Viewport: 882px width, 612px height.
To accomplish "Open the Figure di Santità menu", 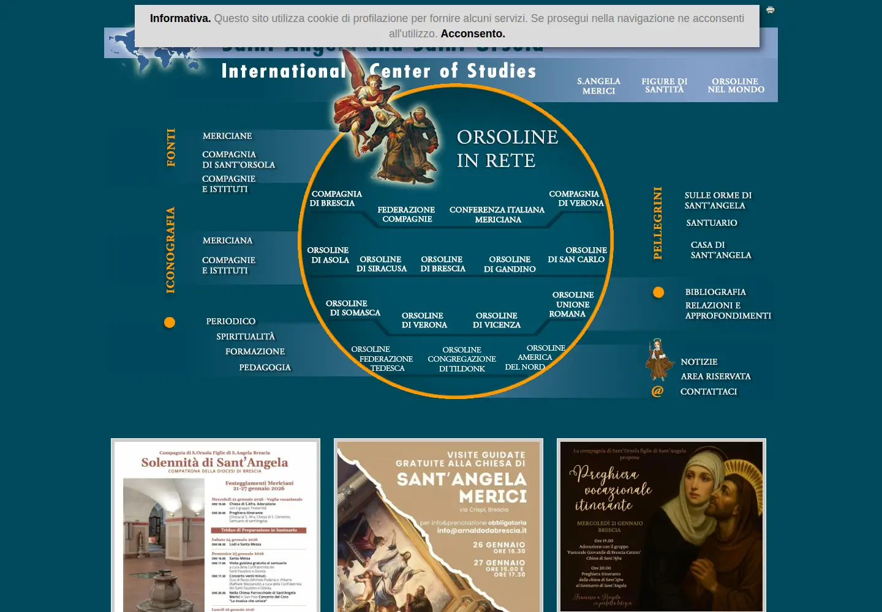I will 665,85.
